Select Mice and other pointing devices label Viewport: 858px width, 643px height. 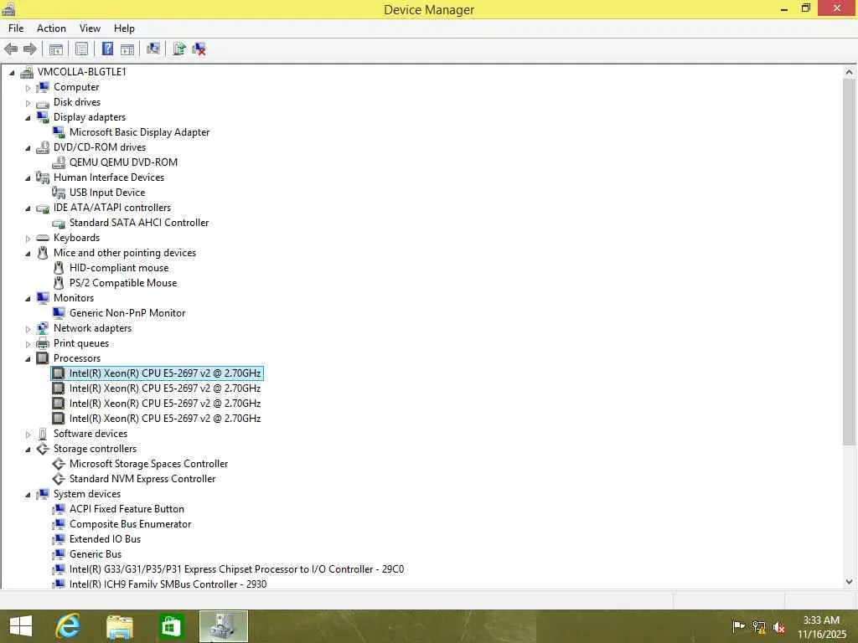pyautogui.click(x=125, y=253)
